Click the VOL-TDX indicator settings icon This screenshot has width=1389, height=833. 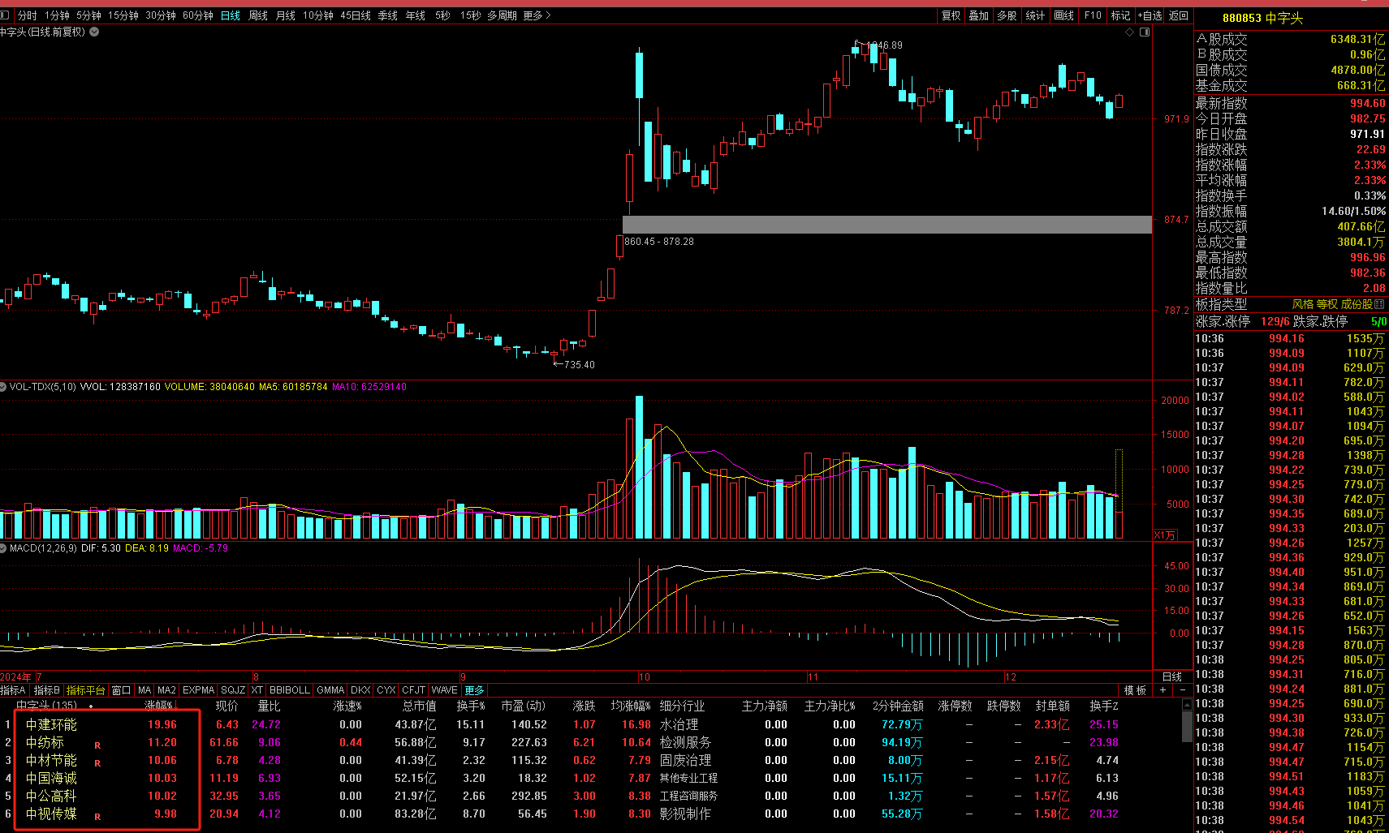3,387
